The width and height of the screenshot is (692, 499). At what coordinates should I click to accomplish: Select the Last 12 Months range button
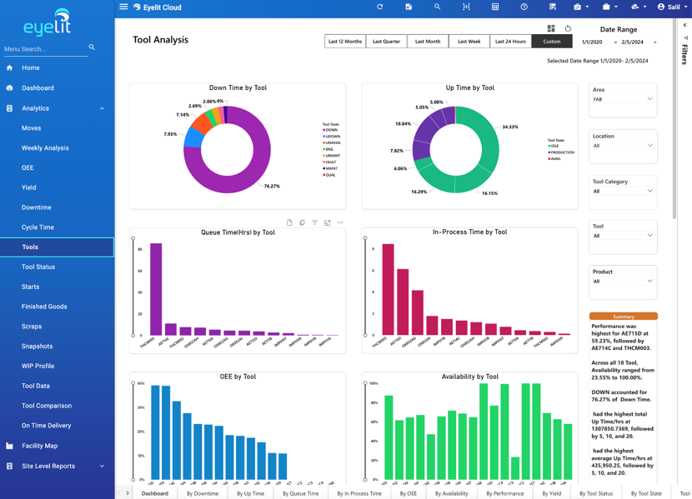345,42
